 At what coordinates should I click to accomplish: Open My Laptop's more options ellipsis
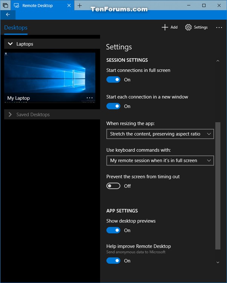pyautogui.click(x=90, y=98)
